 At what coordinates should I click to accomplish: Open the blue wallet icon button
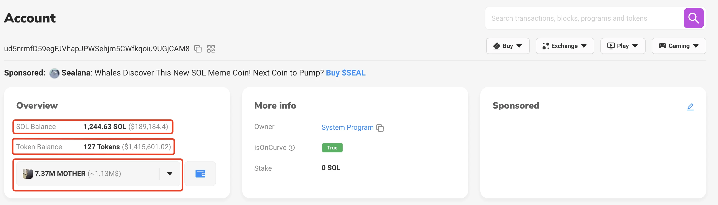coord(200,173)
